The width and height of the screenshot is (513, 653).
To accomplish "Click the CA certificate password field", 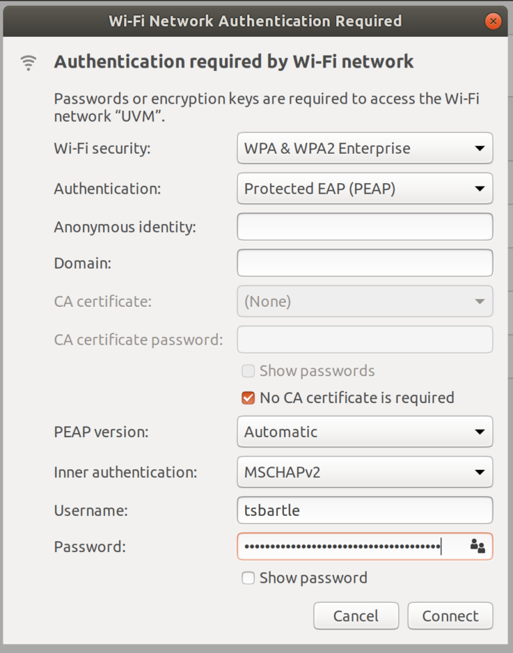I will 365,340.
